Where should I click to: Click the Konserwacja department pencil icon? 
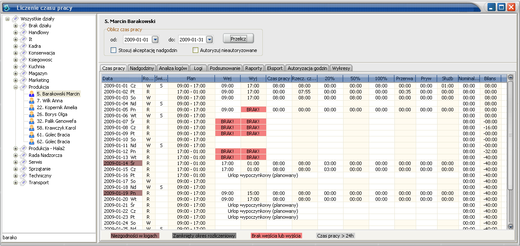(24, 53)
